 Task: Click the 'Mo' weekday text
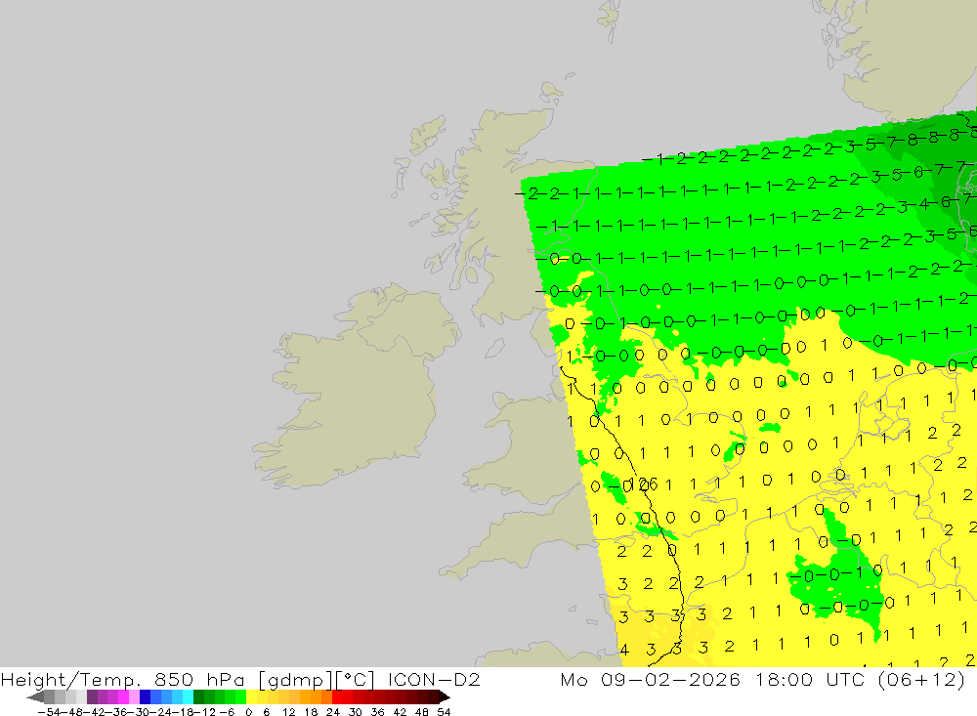573,679
